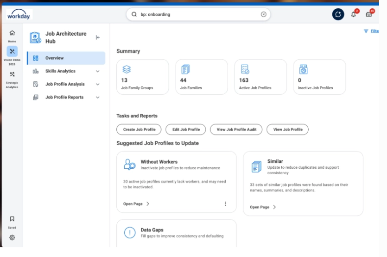Open the Without Workers card more-options menu

click(x=225, y=204)
